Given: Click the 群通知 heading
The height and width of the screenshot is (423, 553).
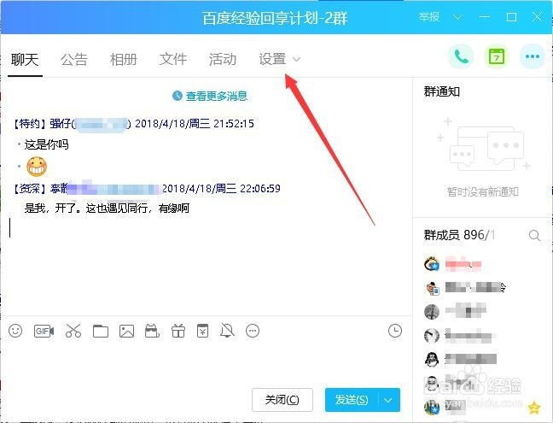Looking at the screenshot, I should pos(441,91).
